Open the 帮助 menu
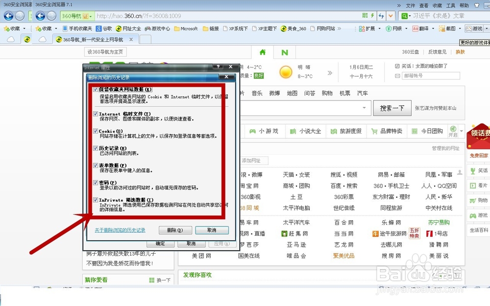 point(464,5)
